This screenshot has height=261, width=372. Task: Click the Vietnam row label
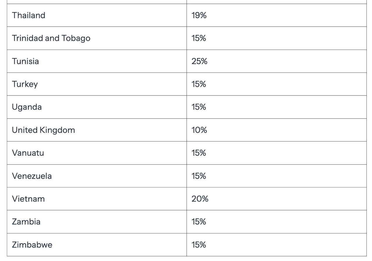click(28, 199)
